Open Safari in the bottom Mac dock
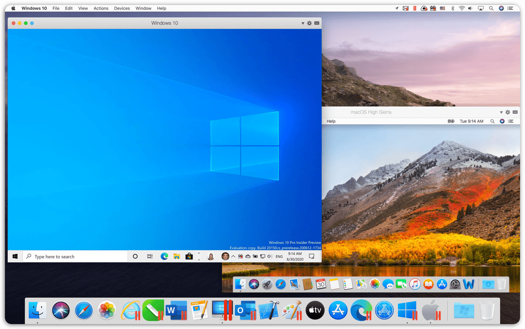 point(84,310)
